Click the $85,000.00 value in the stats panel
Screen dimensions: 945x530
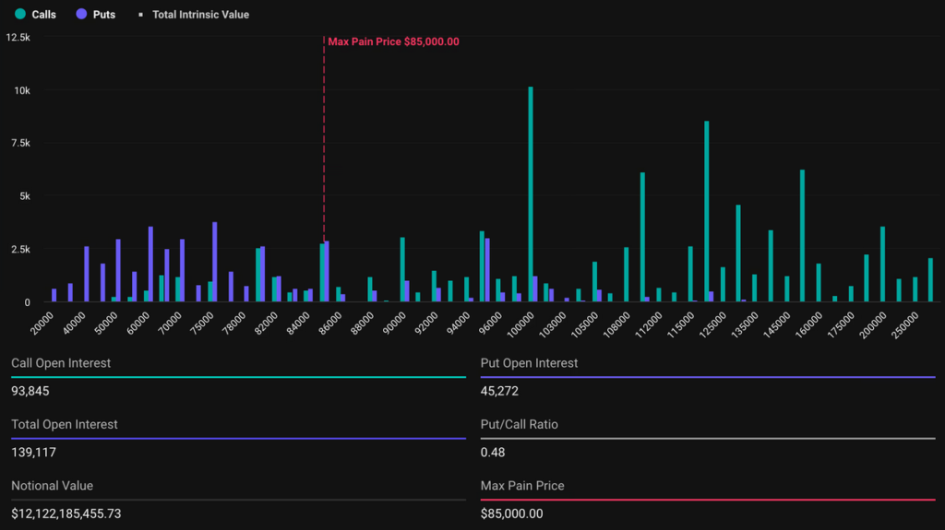point(512,513)
